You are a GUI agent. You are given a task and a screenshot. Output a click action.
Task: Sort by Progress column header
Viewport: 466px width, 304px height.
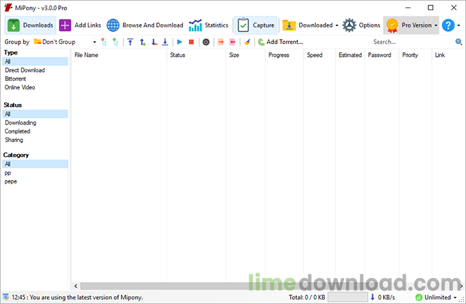(x=284, y=55)
